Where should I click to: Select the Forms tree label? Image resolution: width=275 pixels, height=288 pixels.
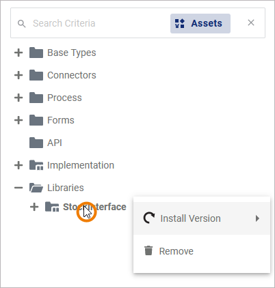61,120
